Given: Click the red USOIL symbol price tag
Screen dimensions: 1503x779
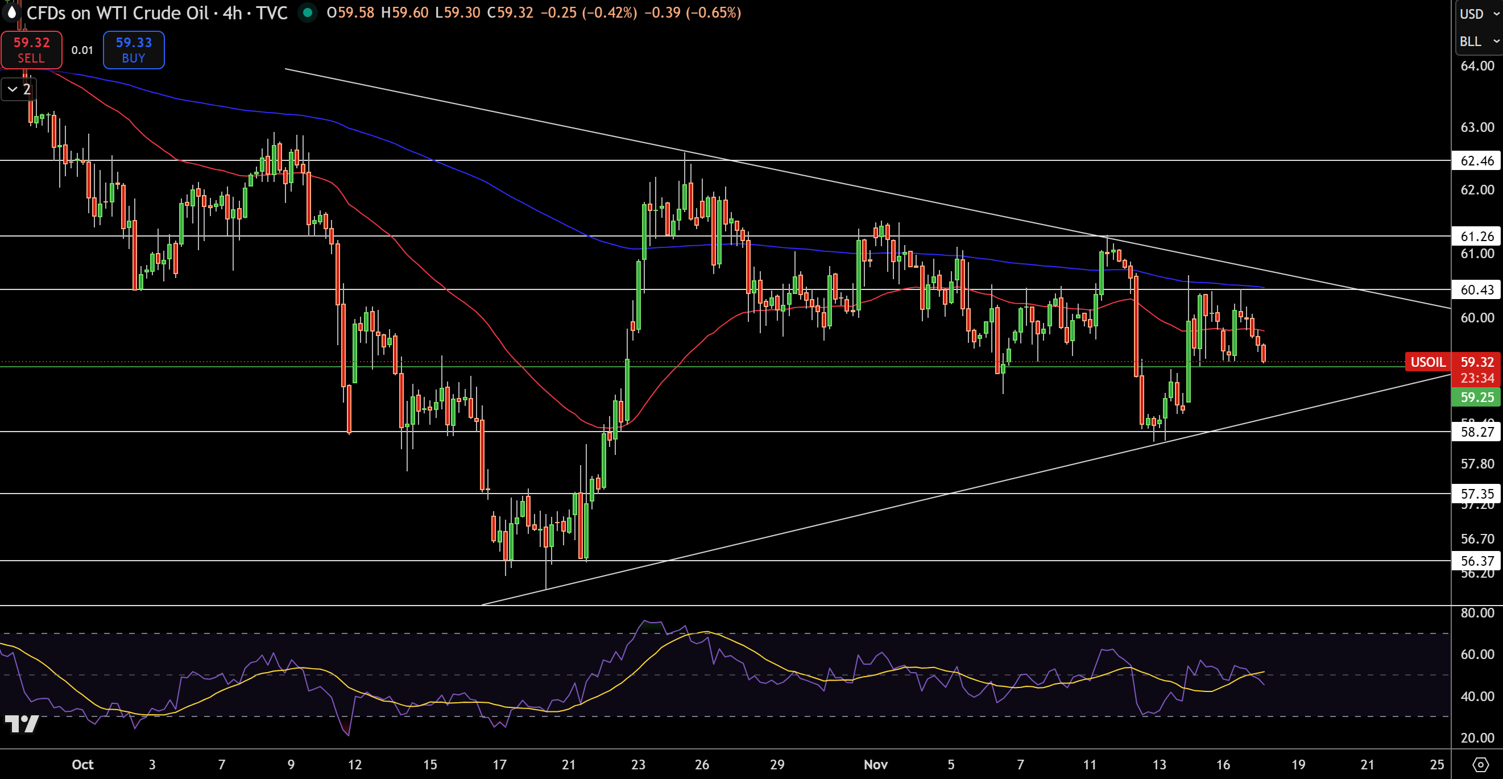Looking at the screenshot, I should 1427,362.
